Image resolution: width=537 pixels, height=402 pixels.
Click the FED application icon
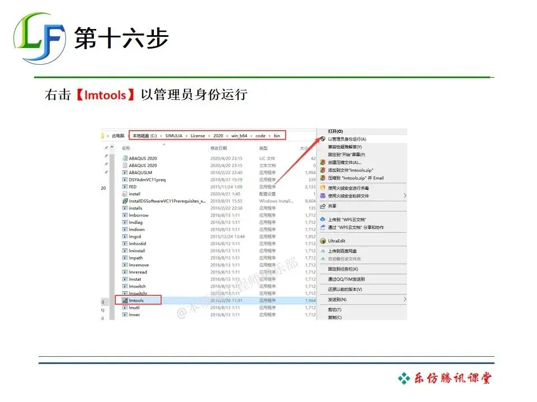coord(125,186)
